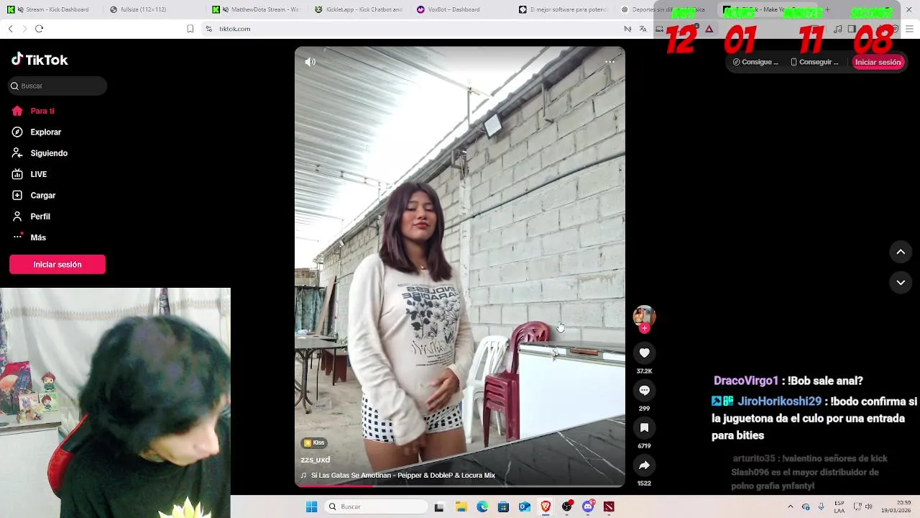Click the sidebar Iniciar sesión button
The height and width of the screenshot is (518, 920).
click(57, 265)
